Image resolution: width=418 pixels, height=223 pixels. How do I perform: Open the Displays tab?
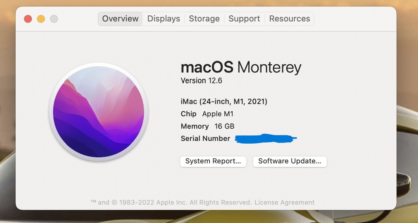click(164, 19)
